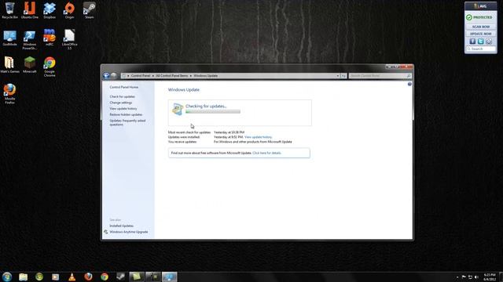
Task: Click View update history link beside install time
Action: [259, 137]
